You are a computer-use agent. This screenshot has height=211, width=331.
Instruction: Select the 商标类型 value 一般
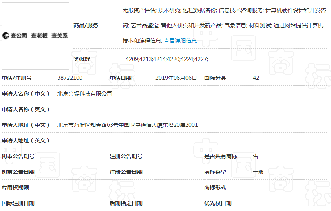click(258, 172)
